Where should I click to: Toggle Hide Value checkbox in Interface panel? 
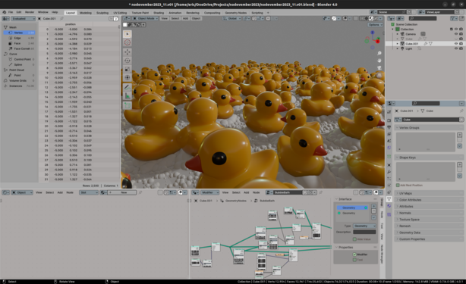click(354, 239)
